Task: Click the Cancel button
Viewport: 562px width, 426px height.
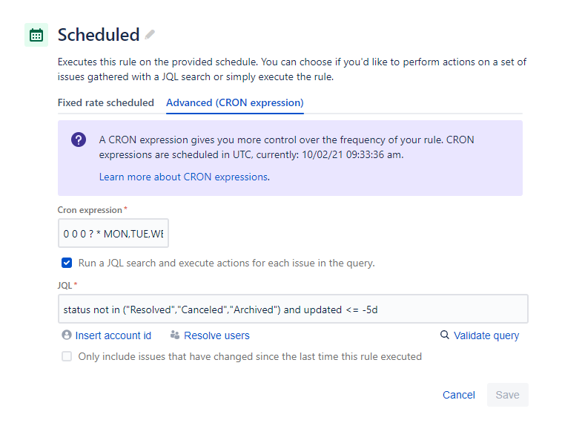Action: click(459, 395)
